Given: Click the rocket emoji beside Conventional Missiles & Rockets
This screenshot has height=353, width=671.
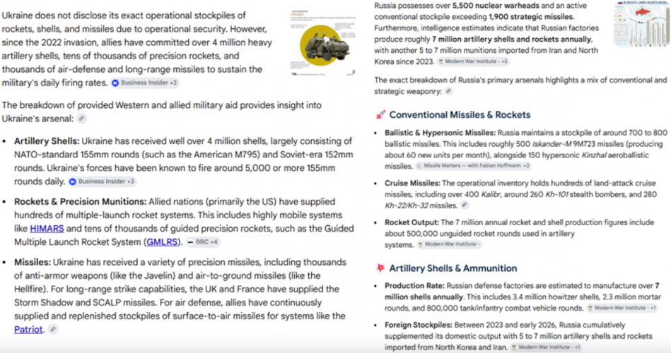Looking at the screenshot, I should click(x=380, y=115).
